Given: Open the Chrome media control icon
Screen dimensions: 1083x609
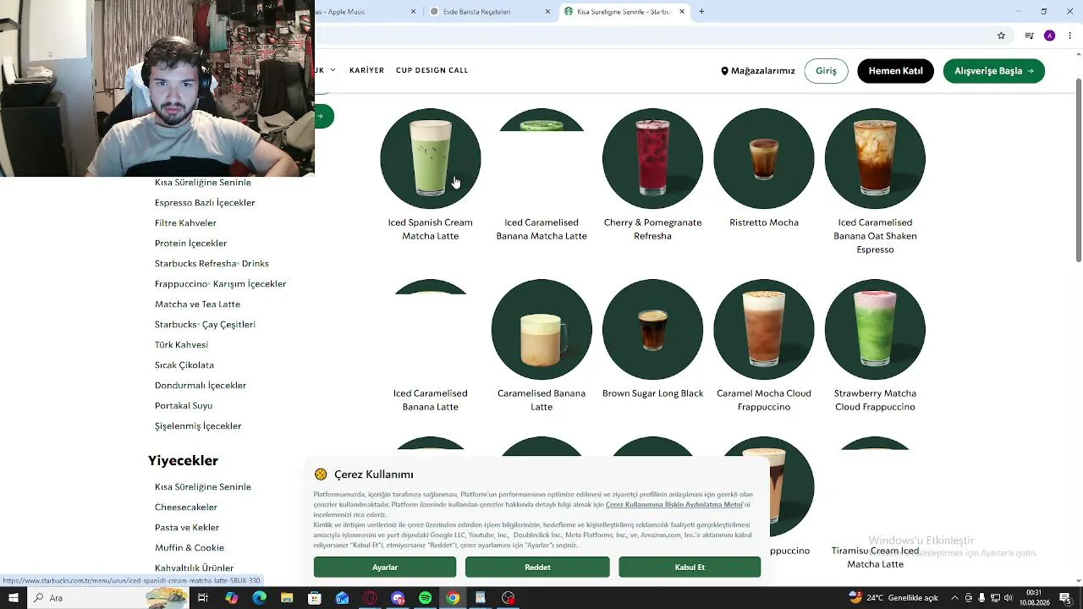Looking at the screenshot, I should coord(1029,36).
